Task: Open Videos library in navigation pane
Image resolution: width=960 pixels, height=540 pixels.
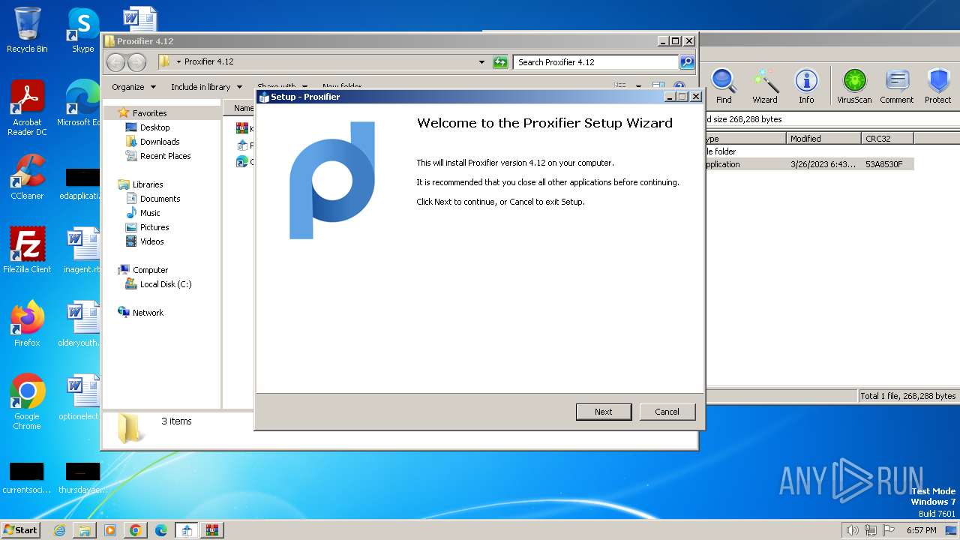Action: pyautogui.click(x=151, y=241)
